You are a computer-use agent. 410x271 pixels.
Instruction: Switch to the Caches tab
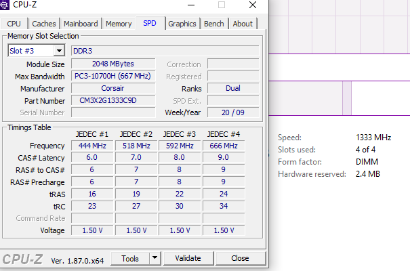(x=44, y=24)
